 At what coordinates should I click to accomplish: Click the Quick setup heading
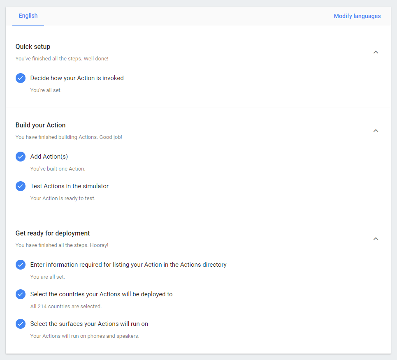33,46
